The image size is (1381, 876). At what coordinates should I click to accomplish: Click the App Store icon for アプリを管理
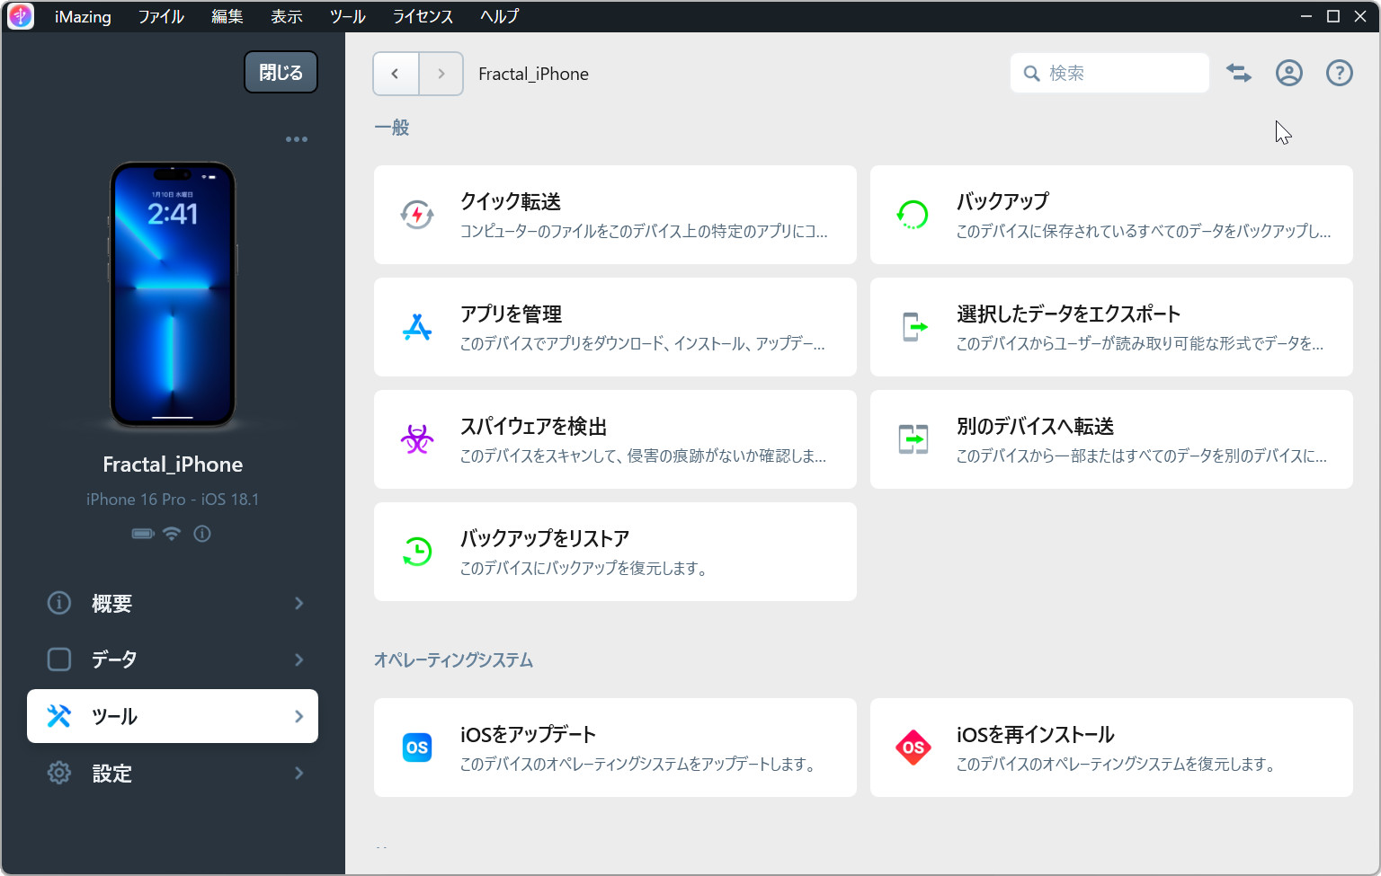click(x=417, y=327)
